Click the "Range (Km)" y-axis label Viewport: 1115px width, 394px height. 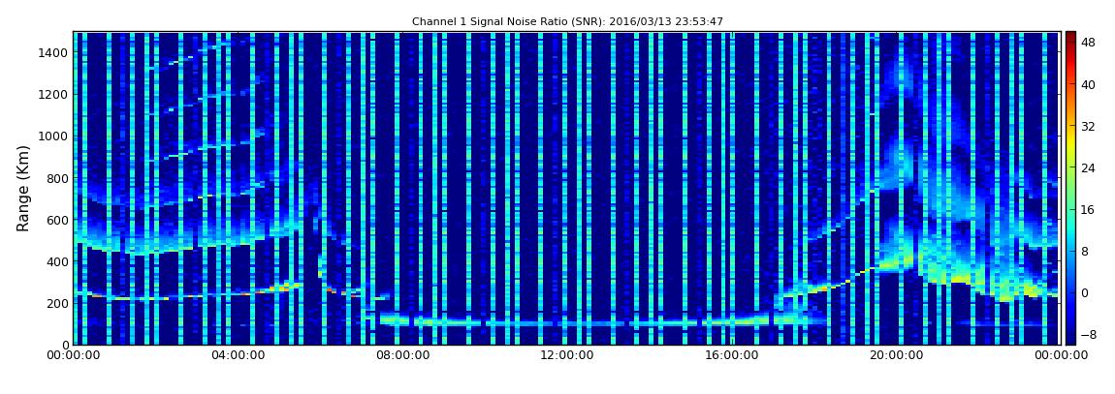pyautogui.click(x=23, y=188)
